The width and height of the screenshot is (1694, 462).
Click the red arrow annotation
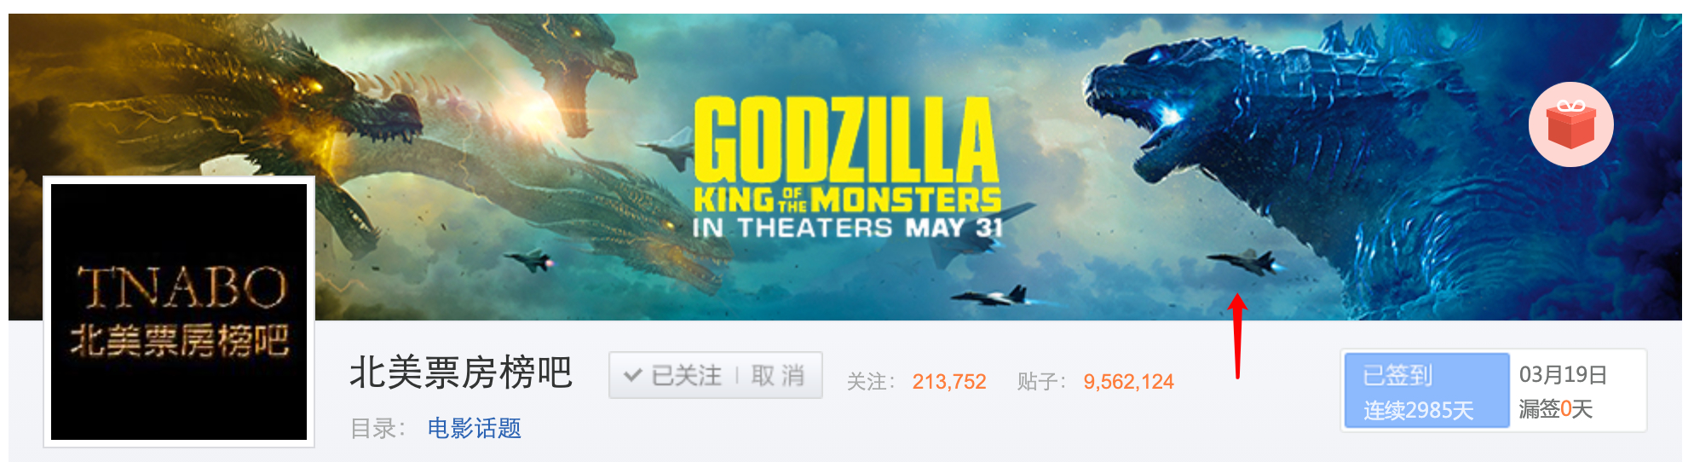click(1238, 336)
